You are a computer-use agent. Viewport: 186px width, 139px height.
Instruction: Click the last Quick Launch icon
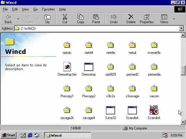(37, 135)
